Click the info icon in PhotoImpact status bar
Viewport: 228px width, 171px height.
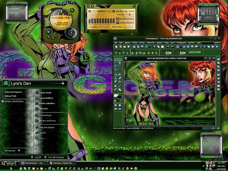pyautogui.click(x=218, y=128)
